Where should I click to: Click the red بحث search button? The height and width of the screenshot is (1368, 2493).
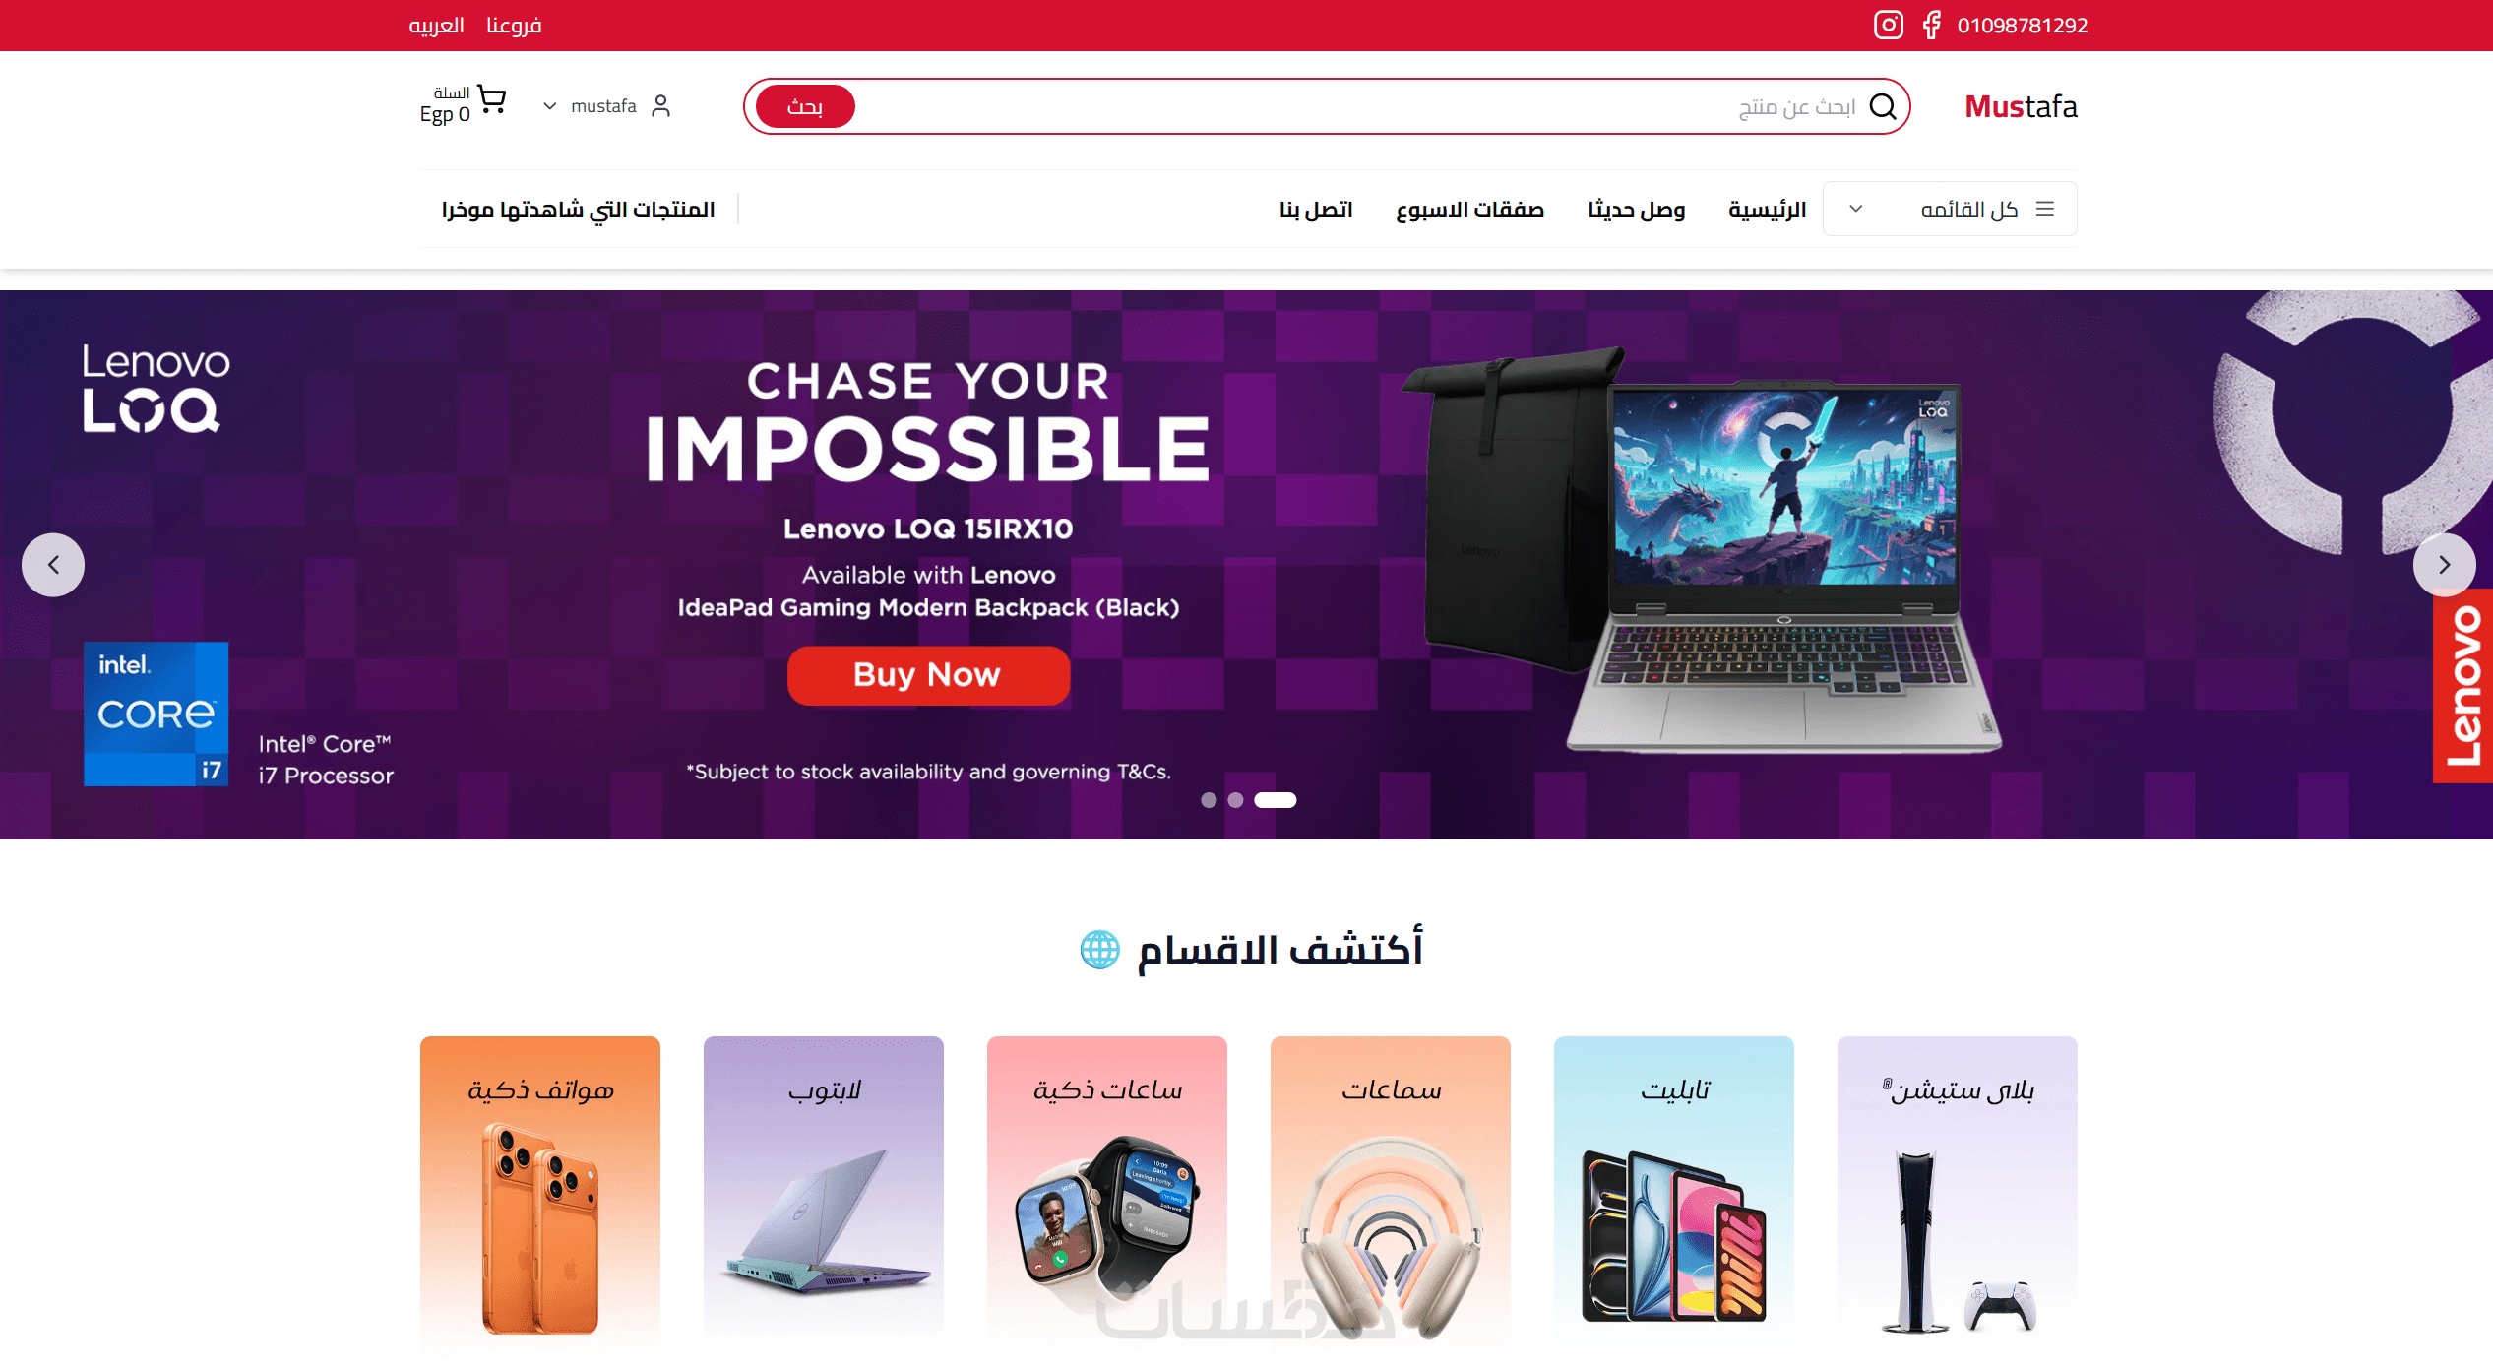805,106
